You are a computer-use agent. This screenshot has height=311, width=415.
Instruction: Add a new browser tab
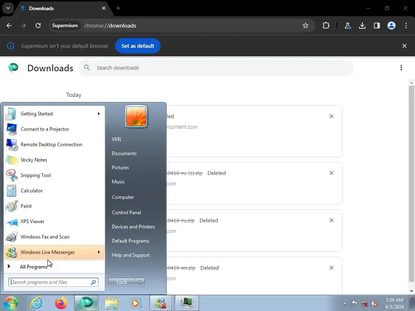[x=118, y=8]
